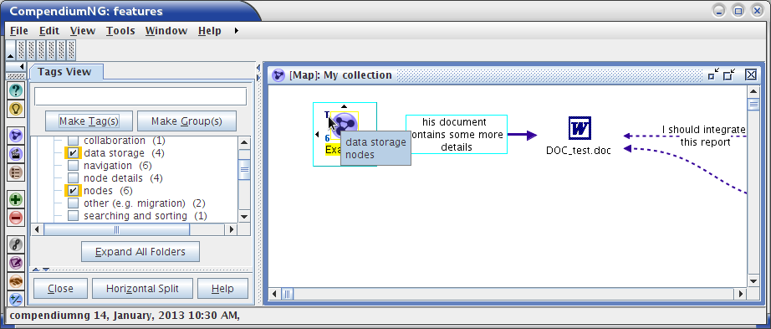
Task: Open the Window menu
Action: [x=166, y=30]
